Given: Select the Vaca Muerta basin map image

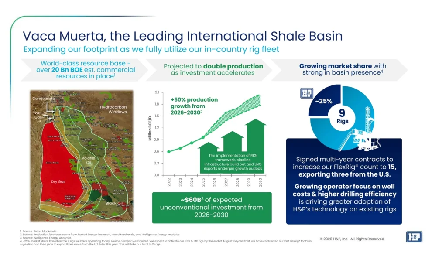Looking at the screenshot, I should click(82, 156).
